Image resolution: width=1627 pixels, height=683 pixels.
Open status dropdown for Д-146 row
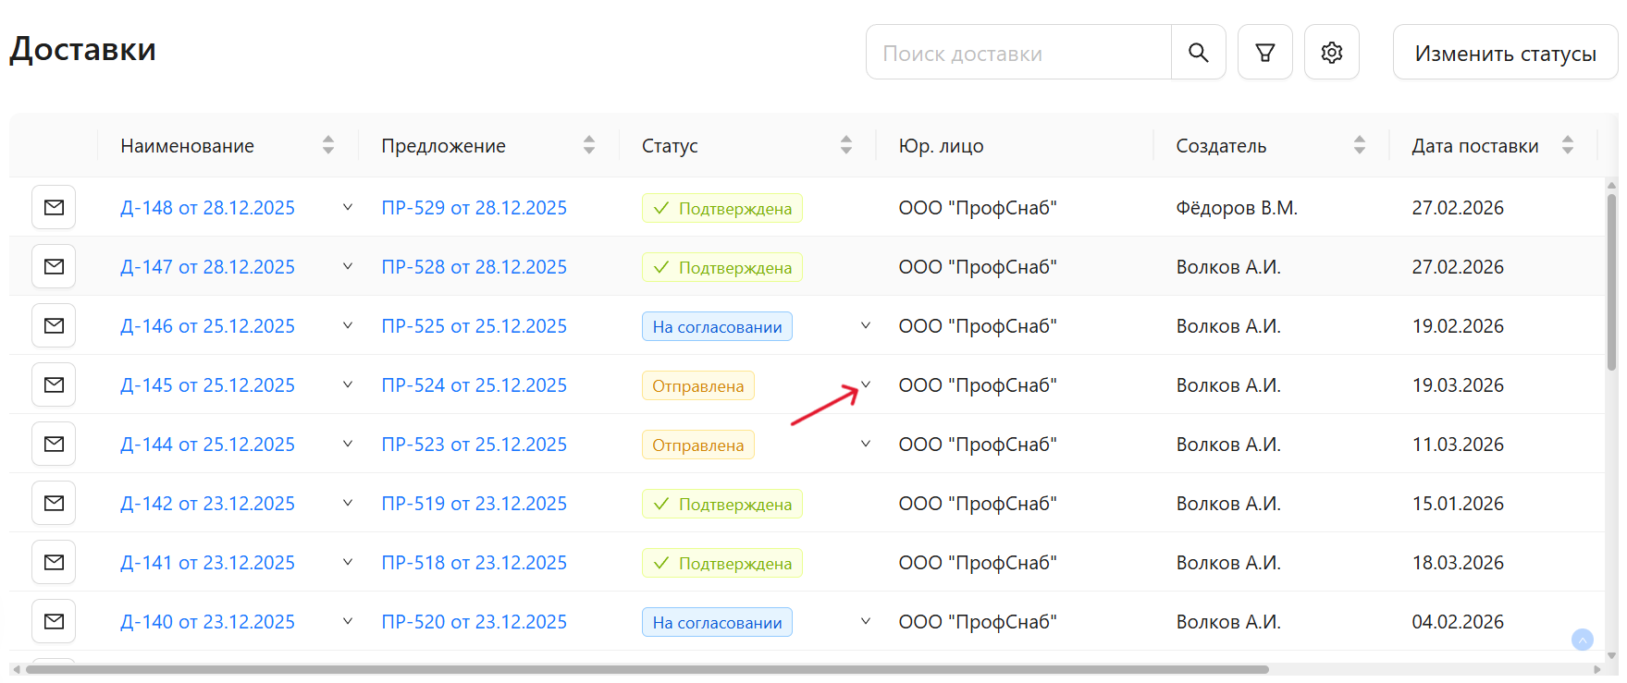[x=866, y=325]
